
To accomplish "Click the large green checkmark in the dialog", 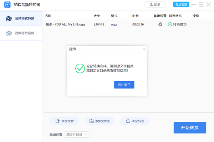I will point(80,68).
